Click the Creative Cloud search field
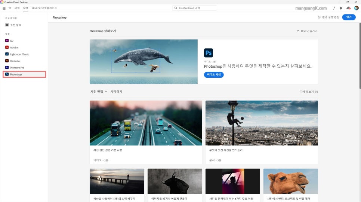The image size is (361, 202). point(195,8)
